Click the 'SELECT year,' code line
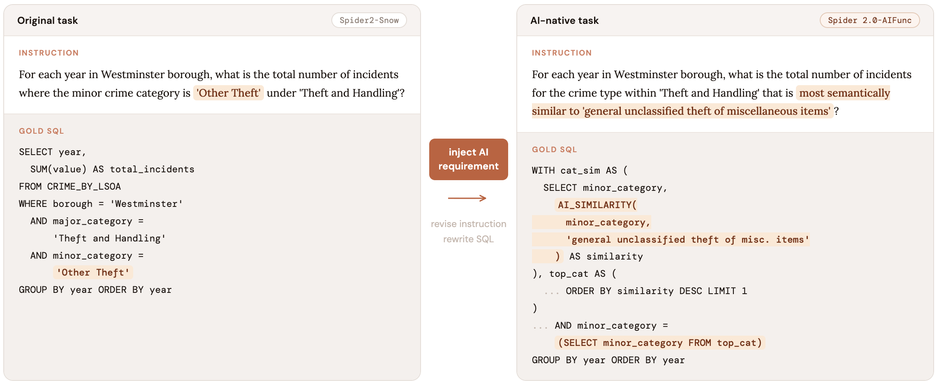 pyautogui.click(x=53, y=152)
